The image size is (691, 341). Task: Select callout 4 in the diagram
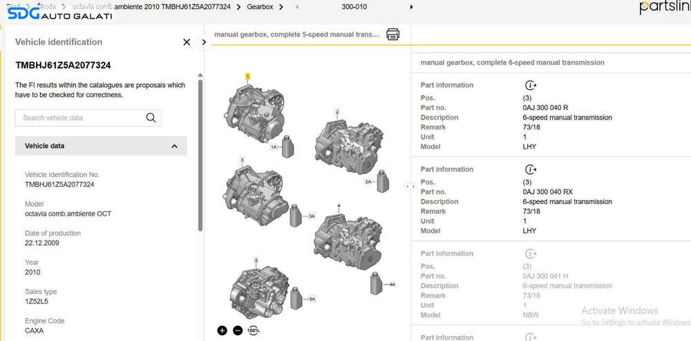click(x=339, y=205)
